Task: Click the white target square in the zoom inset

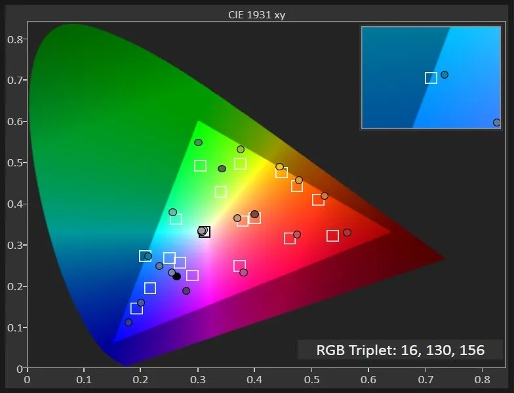Action: click(431, 78)
